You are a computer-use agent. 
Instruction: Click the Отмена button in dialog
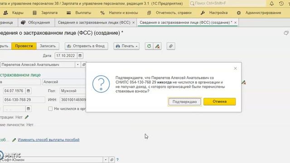click(x=219, y=101)
